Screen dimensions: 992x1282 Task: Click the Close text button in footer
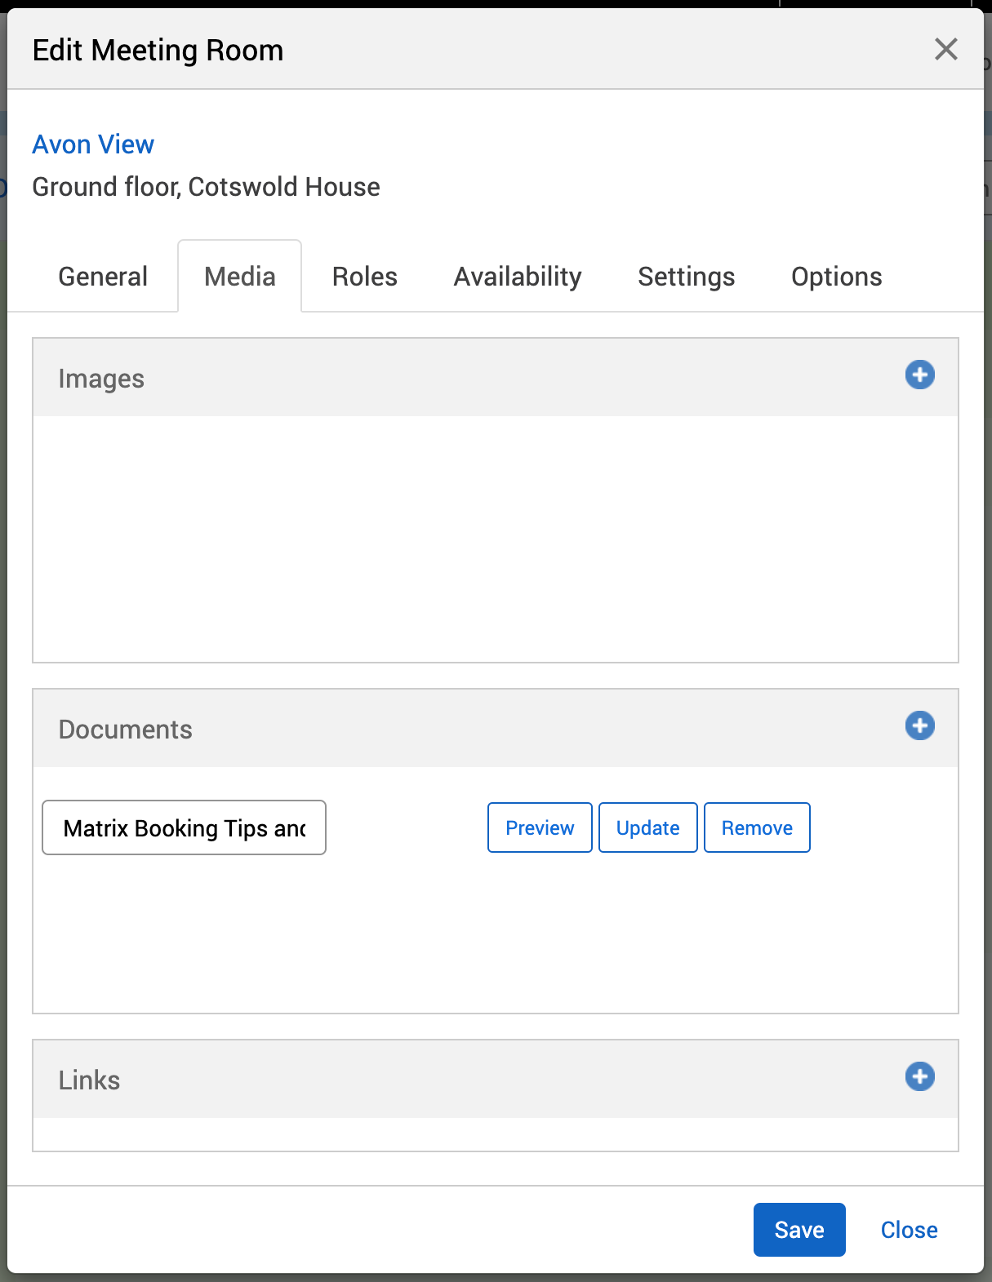(x=909, y=1230)
